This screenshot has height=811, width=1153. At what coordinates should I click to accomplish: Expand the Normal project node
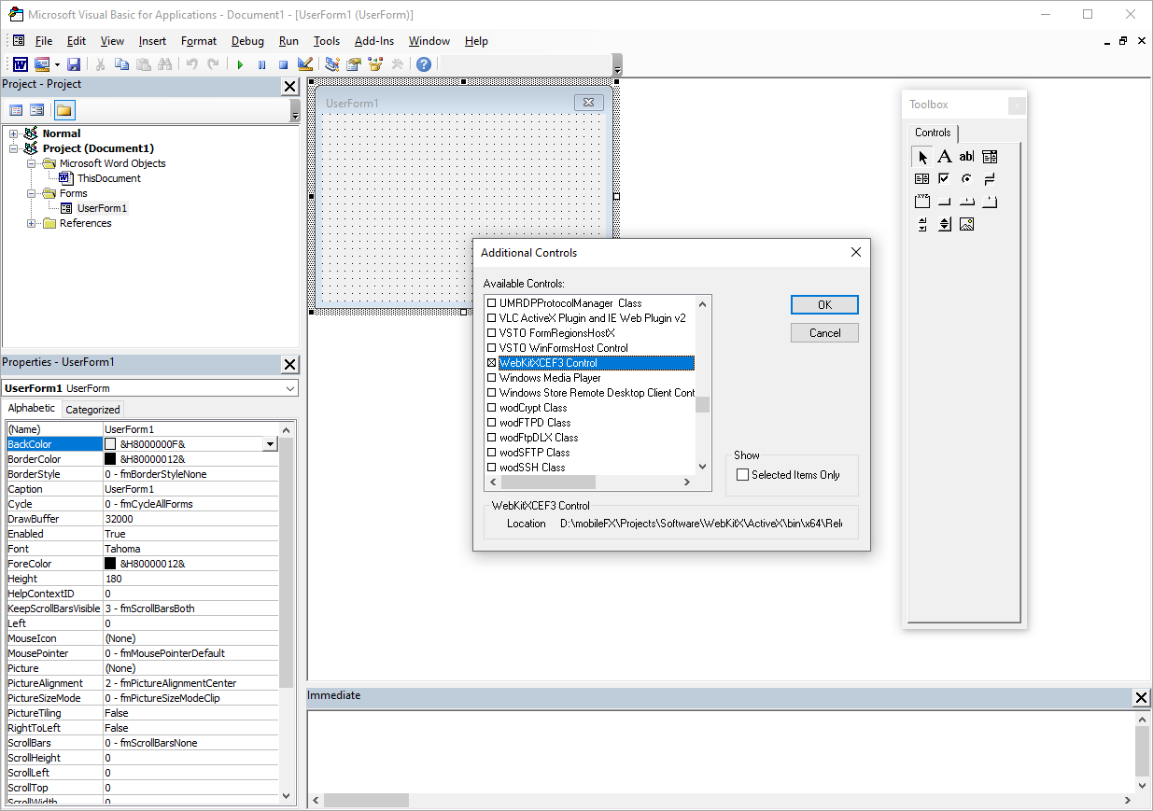(14, 133)
